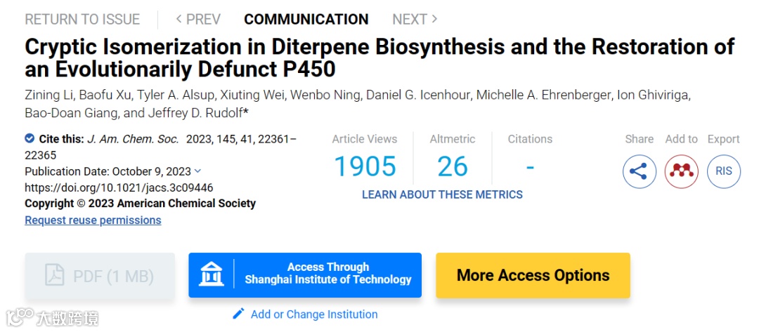This screenshot has width=759, height=332.
Task: Click Add or Change Institution link
Action: point(313,314)
